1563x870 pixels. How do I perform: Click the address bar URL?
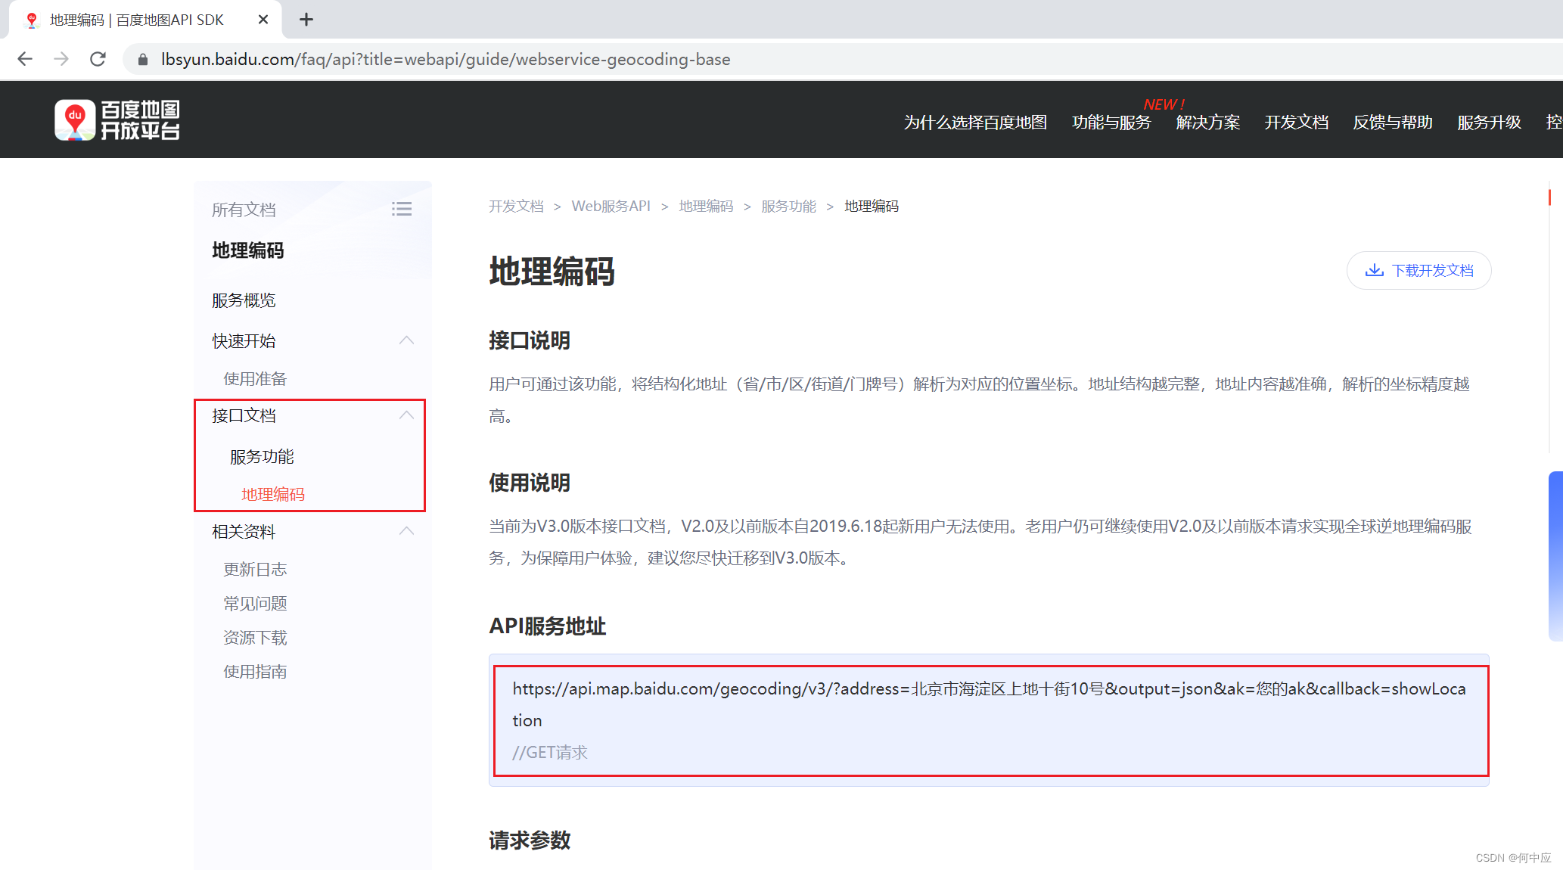(x=446, y=59)
